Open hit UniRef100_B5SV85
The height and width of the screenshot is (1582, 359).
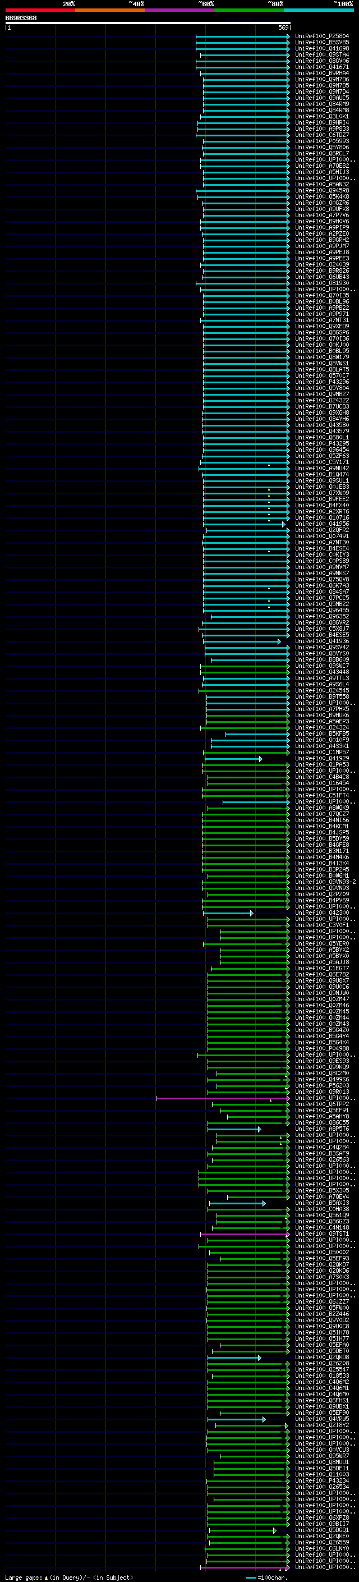pyautogui.click(x=322, y=43)
